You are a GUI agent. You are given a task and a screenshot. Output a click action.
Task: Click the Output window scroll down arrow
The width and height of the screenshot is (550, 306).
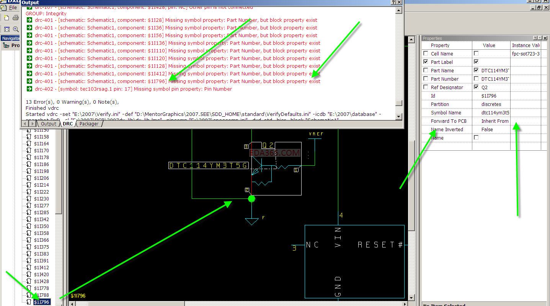point(399,116)
